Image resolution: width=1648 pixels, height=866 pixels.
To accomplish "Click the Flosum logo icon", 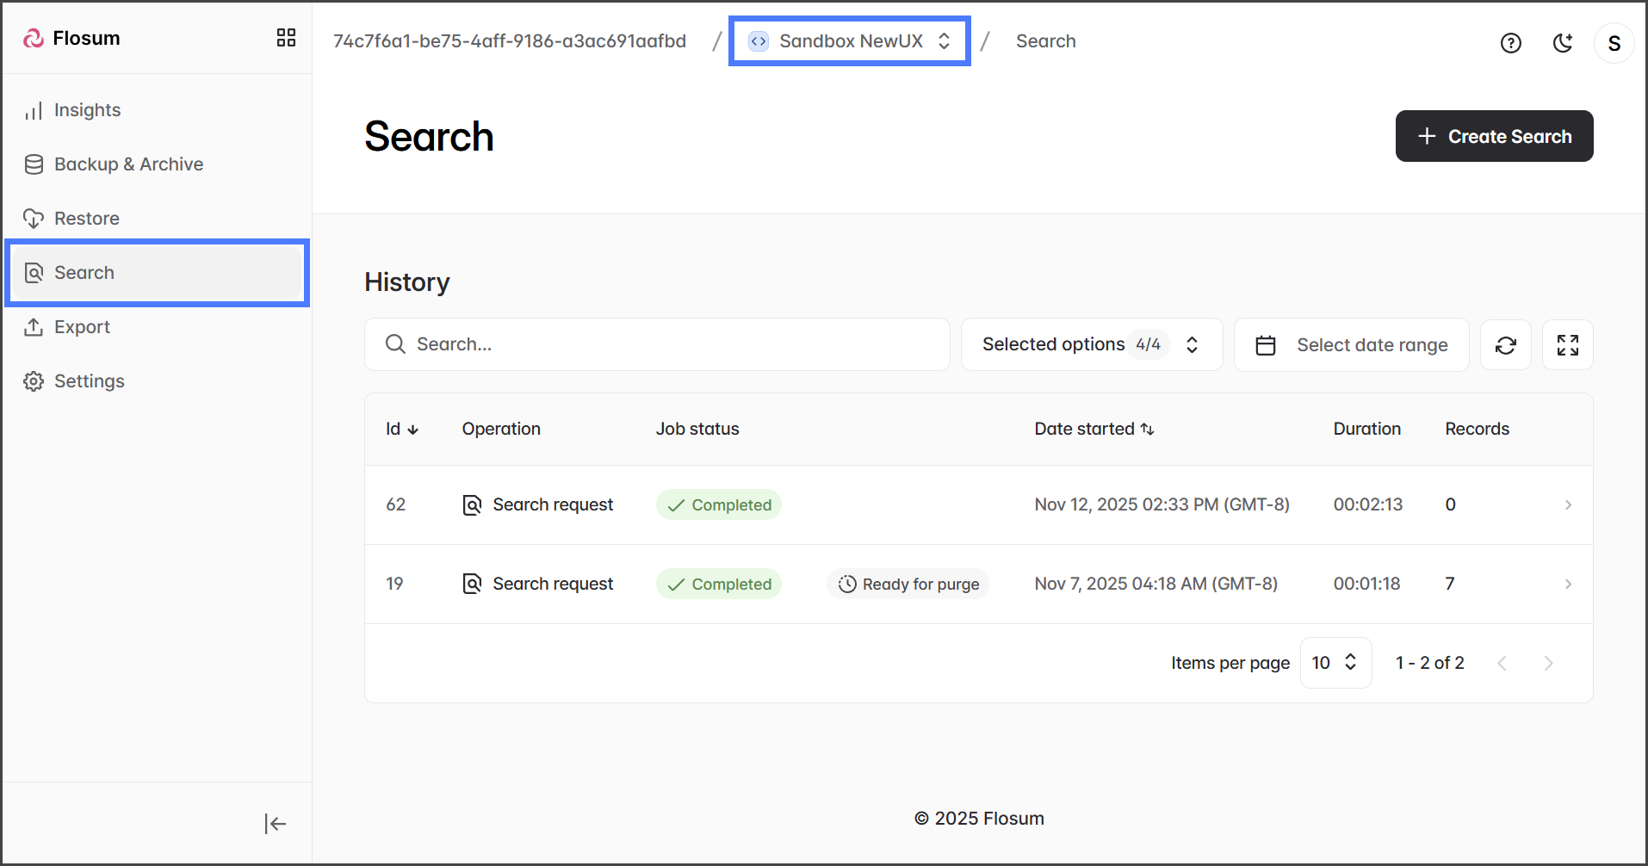I will pyautogui.click(x=34, y=39).
